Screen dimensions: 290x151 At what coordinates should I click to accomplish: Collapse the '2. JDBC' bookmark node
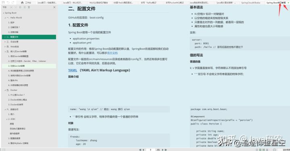tap(7, 119)
